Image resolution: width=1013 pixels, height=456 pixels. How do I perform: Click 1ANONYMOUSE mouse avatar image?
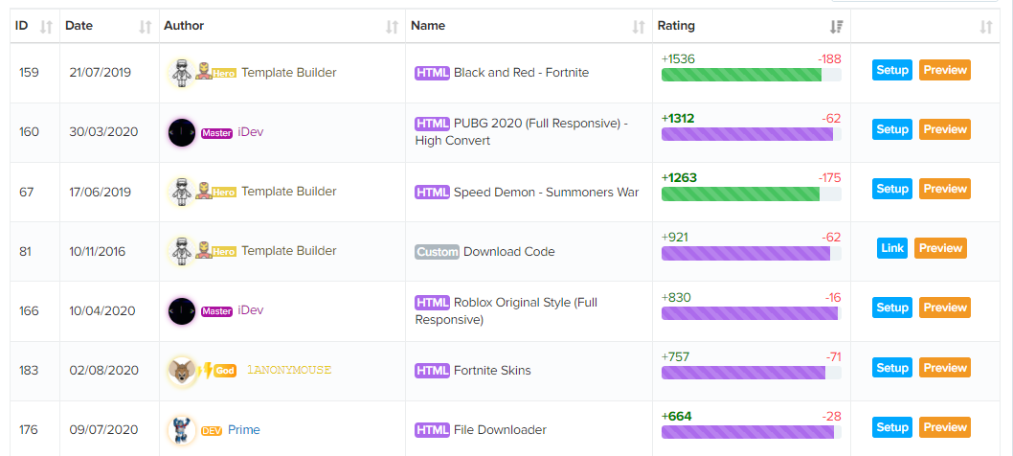182,371
